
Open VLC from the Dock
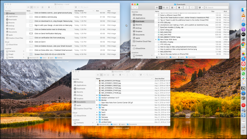pyautogui.click(x=243, y=15)
